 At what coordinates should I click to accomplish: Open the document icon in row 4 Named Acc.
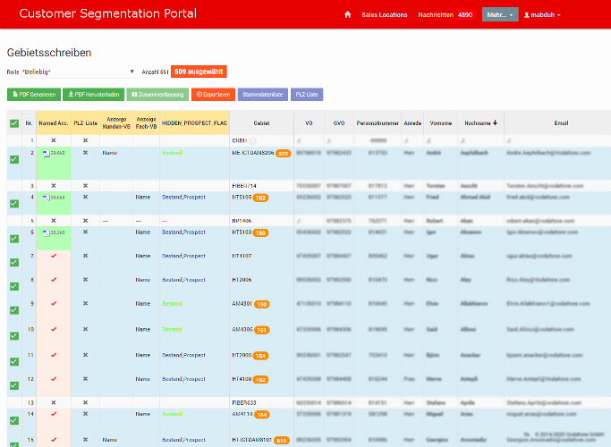(48, 196)
